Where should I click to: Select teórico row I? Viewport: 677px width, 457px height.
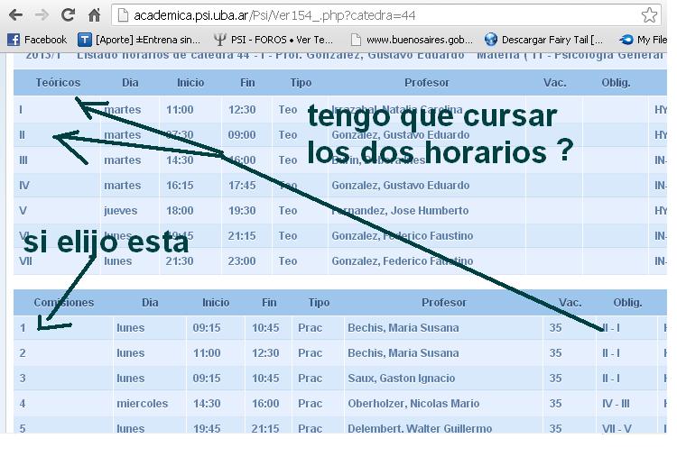(x=21, y=110)
